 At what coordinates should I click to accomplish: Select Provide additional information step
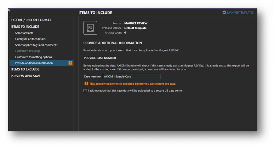tap(41, 63)
